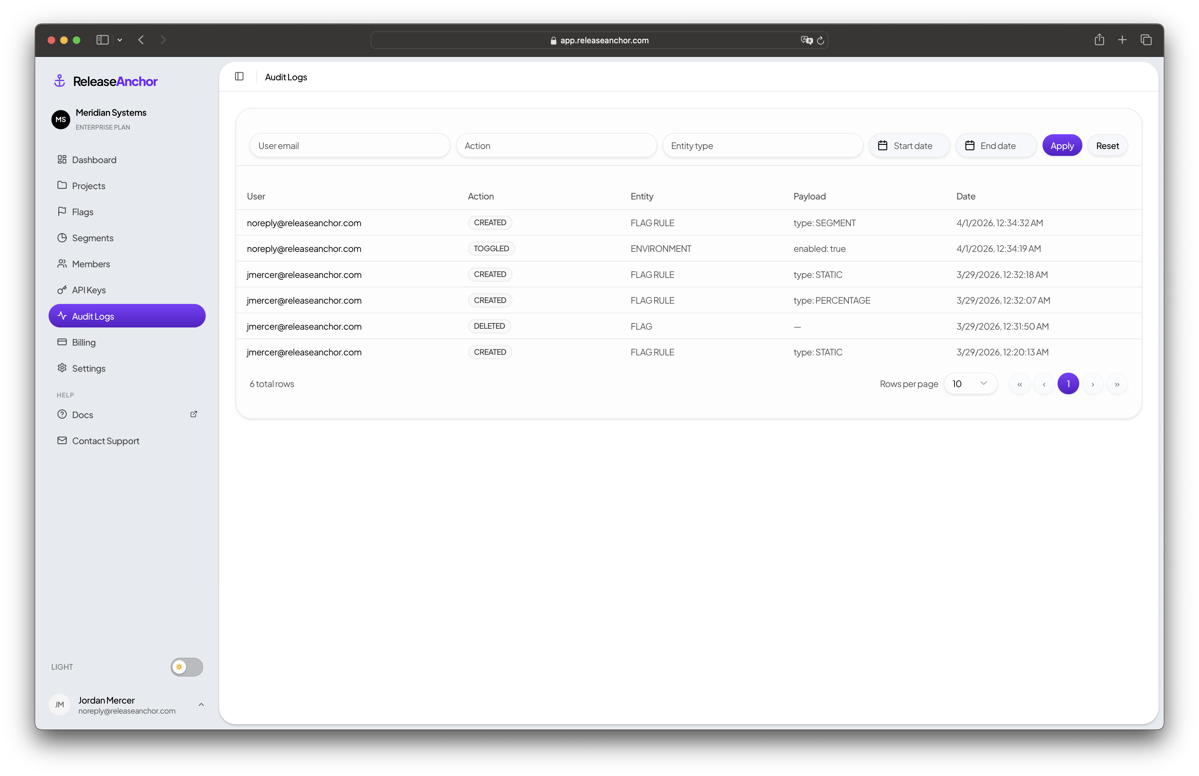Open the Settings page
This screenshot has width=1199, height=776.
127,368
